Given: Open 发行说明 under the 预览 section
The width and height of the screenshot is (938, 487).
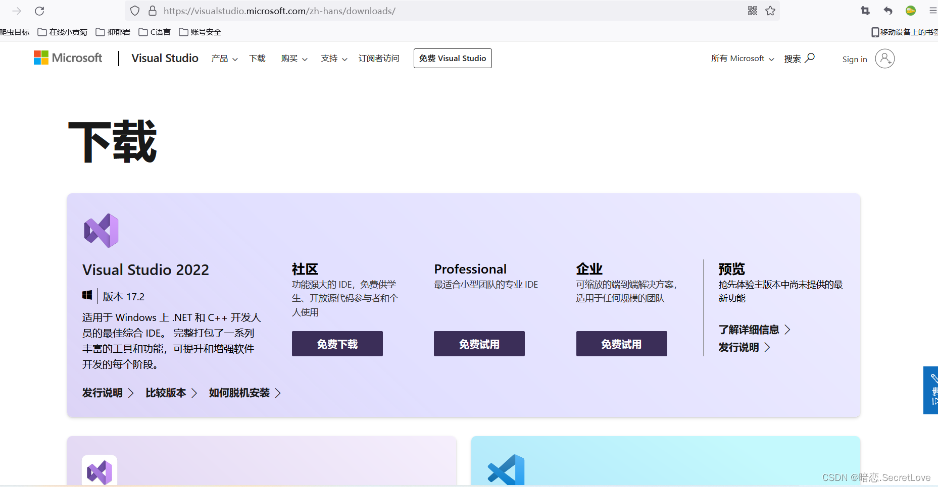Looking at the screenshot, I should (x=744, y=347).
